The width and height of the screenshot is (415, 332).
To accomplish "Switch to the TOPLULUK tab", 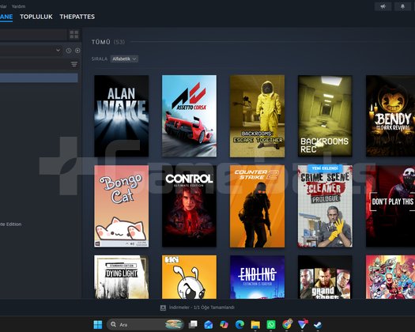I will 36,17.
